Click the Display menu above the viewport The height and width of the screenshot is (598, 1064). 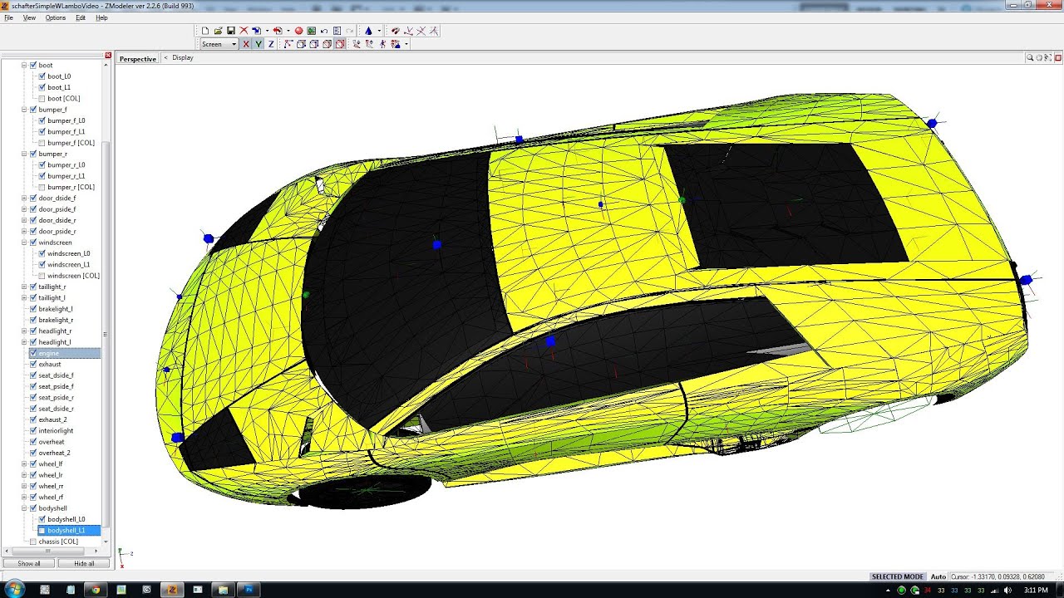[x=181, y=58]
